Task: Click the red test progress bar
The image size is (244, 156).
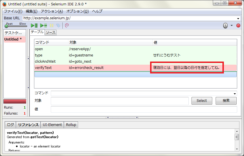Action: (15, 102)
